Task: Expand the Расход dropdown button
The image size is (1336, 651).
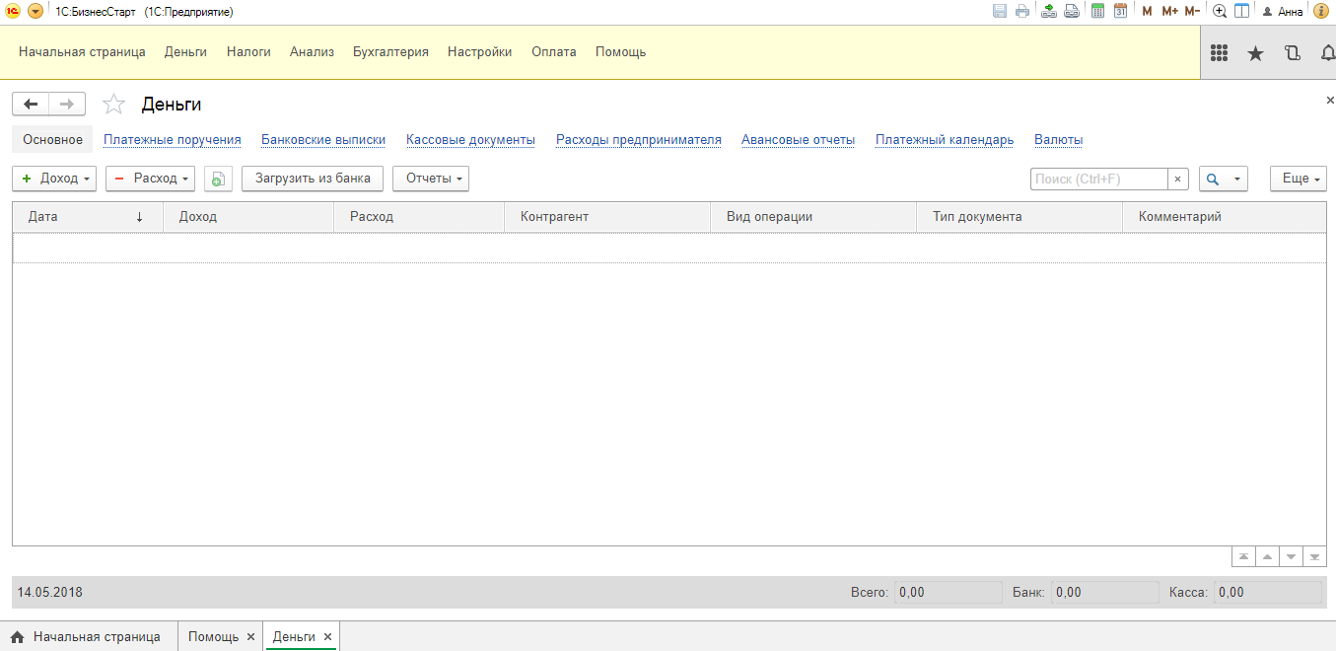Action: coord(150,179)
